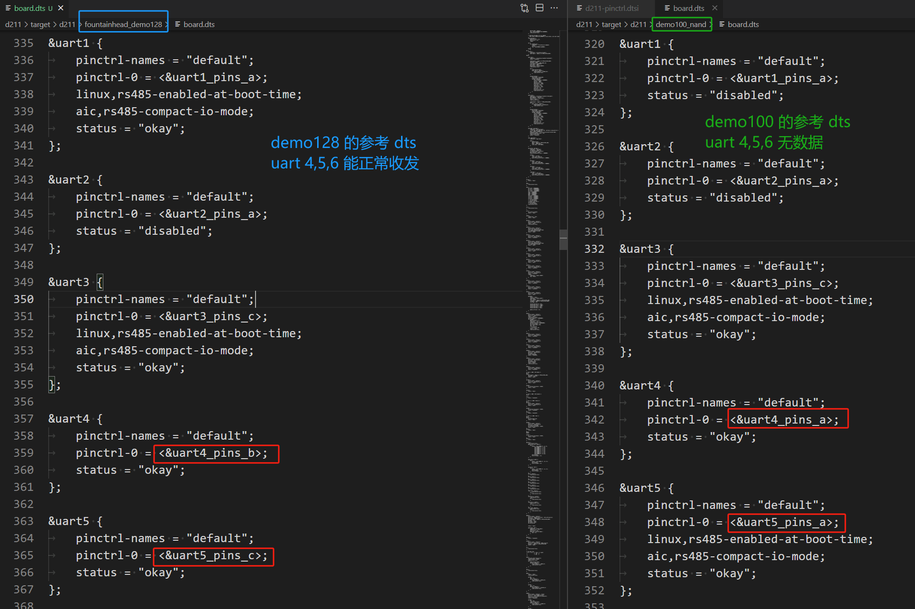The width and height of the screenshot is (915, 609).
Task: Click line number 350 in left editor
Action: 24,299
